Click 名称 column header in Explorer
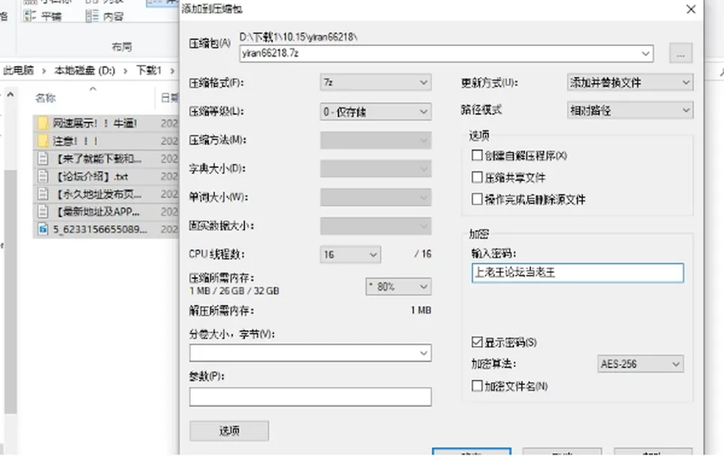The height and width of the screenshot is (456, 724). pyautogui.click(x=45, y=98)
